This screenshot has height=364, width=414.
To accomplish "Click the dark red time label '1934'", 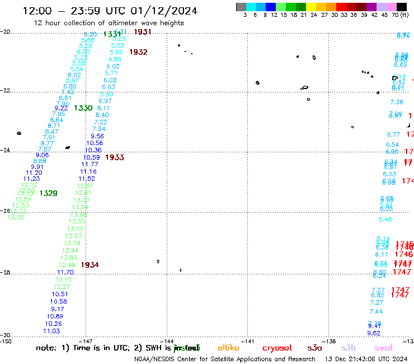I will (x=90, y=265).
